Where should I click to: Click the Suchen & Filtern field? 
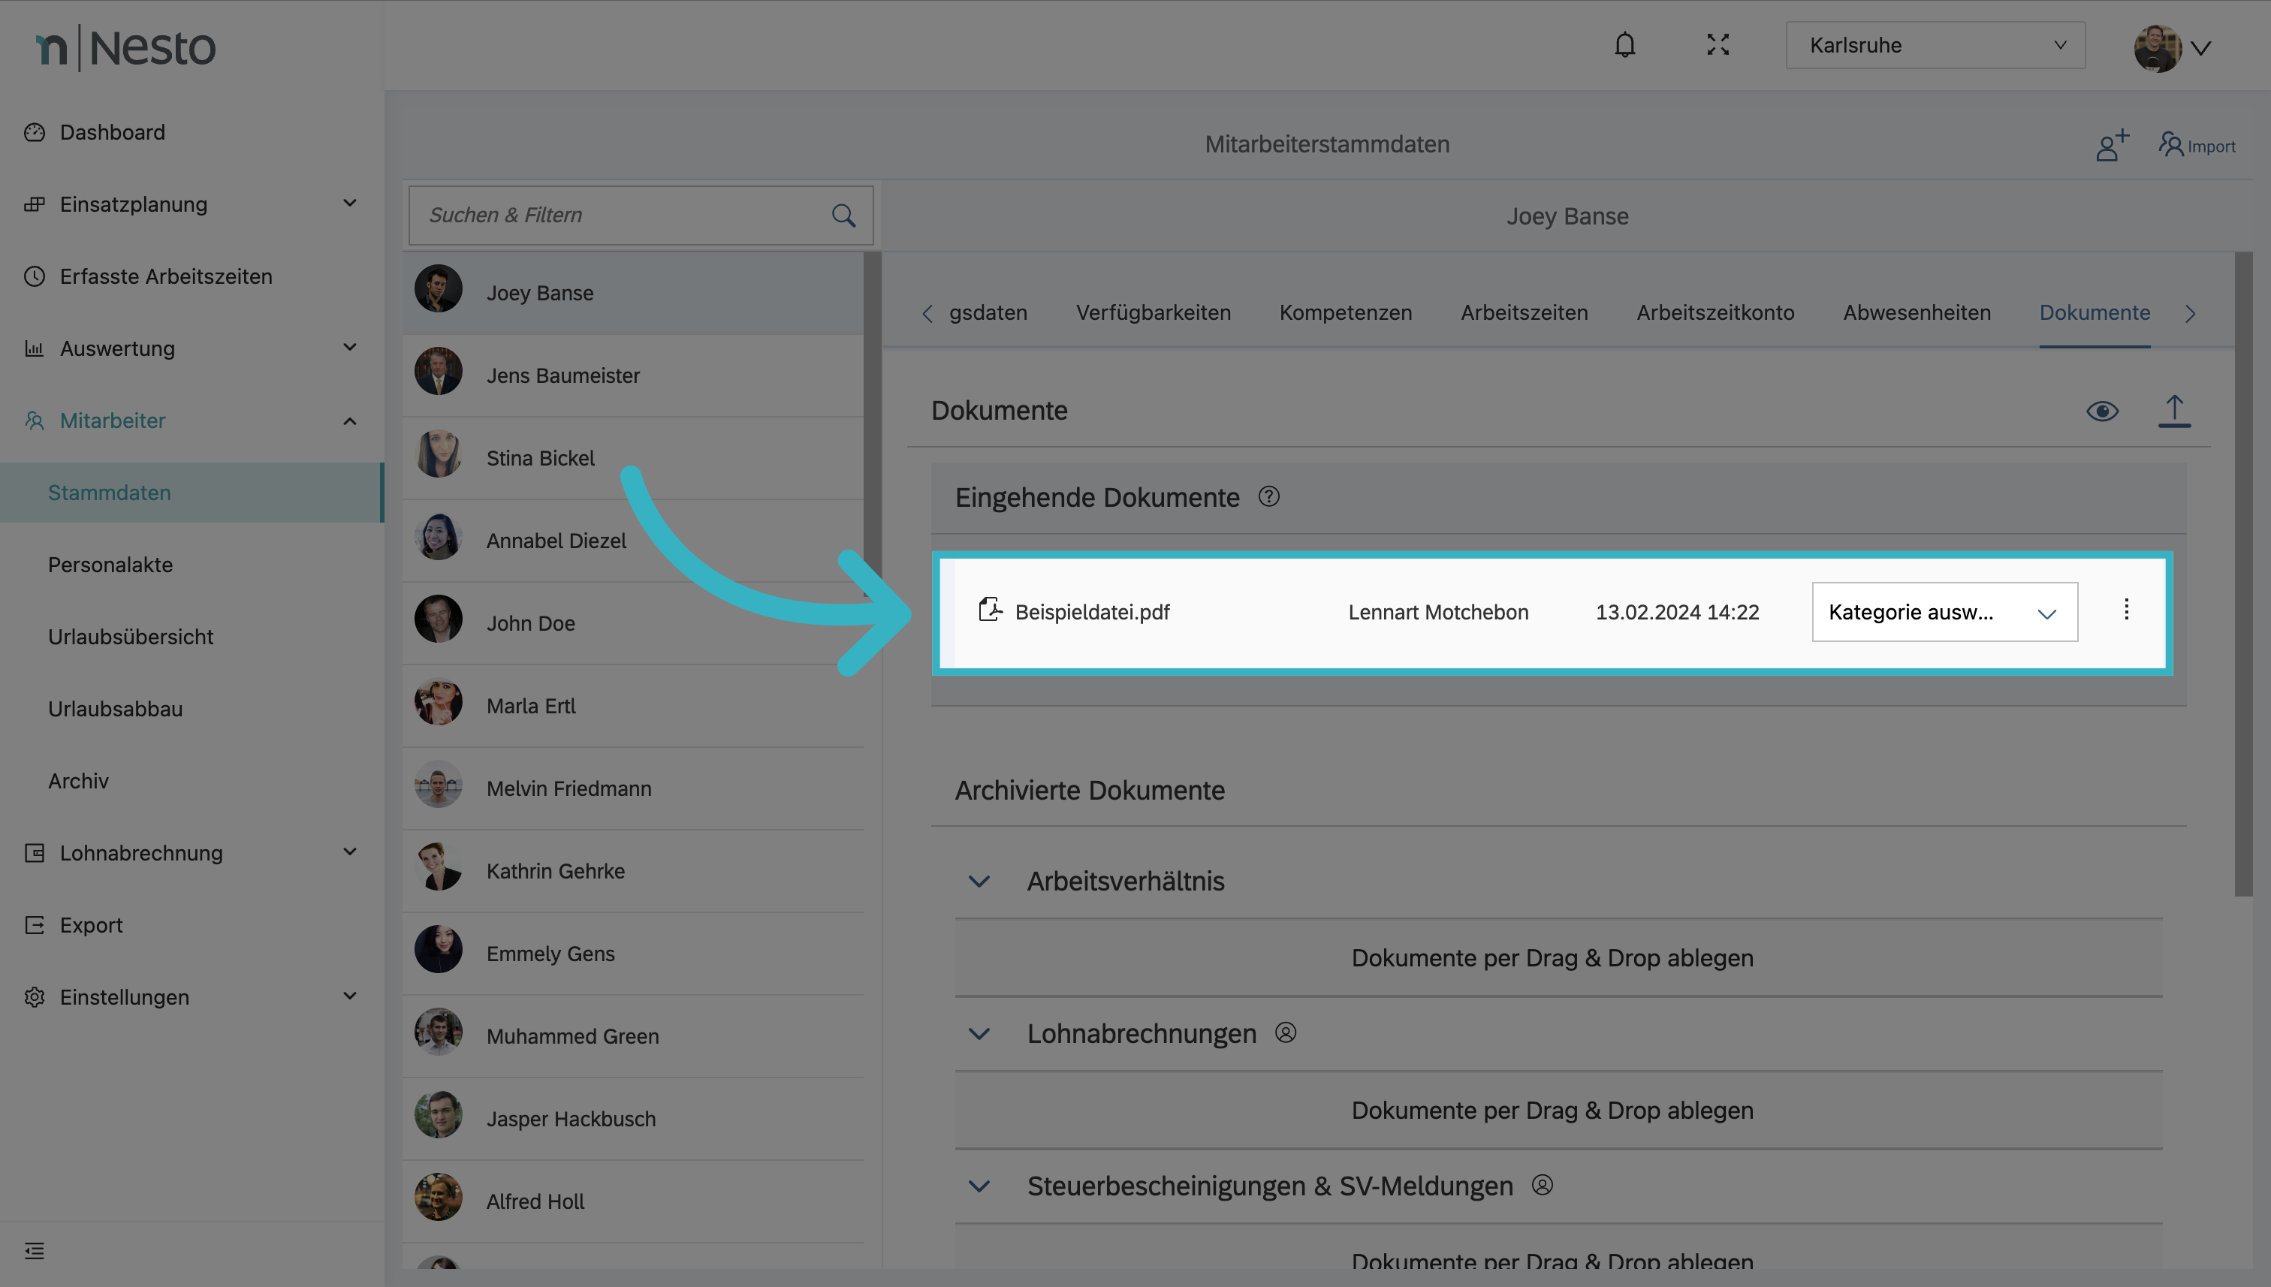pyautogui.click(x=619, y=216)
